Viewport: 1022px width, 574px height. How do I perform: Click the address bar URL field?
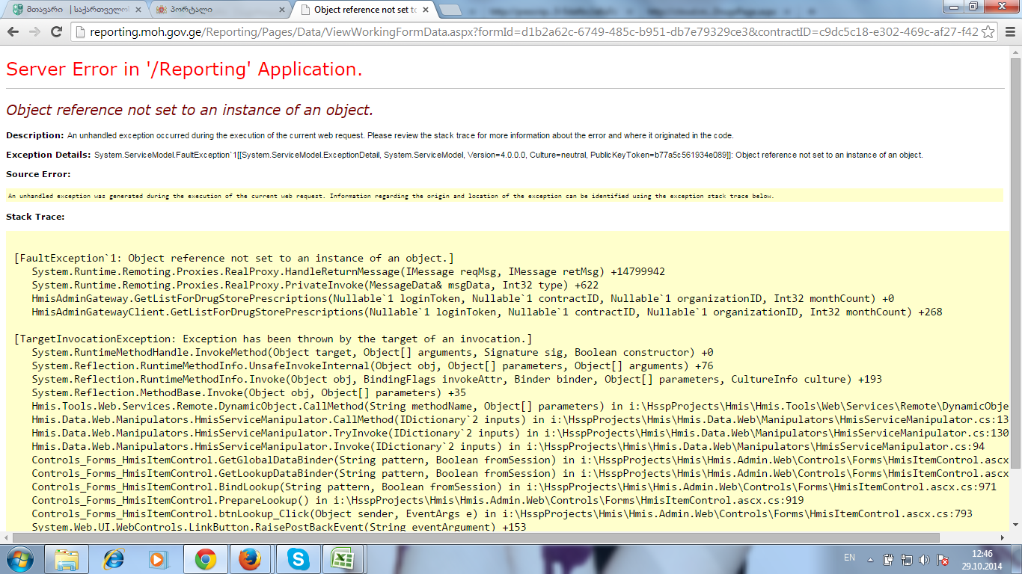(x=524, y=32)
